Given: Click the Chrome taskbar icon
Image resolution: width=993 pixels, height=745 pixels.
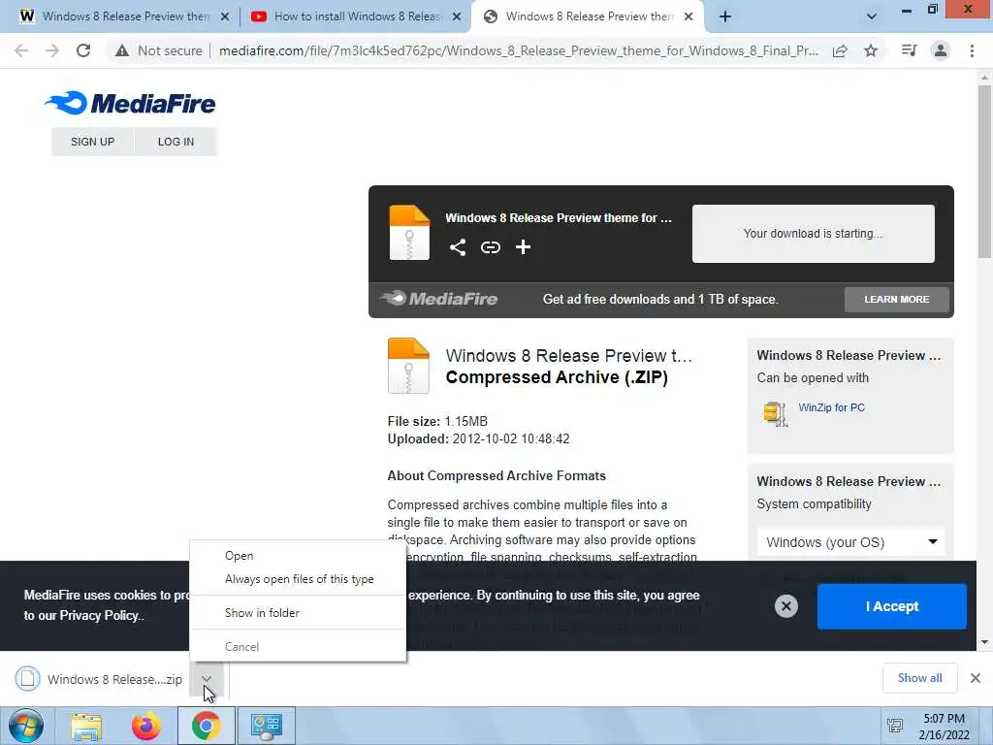Looking at the screenshot, I should [x=206, y=726].
